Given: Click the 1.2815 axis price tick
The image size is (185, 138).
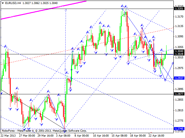Looking at the screenshot, I should 179,110.
